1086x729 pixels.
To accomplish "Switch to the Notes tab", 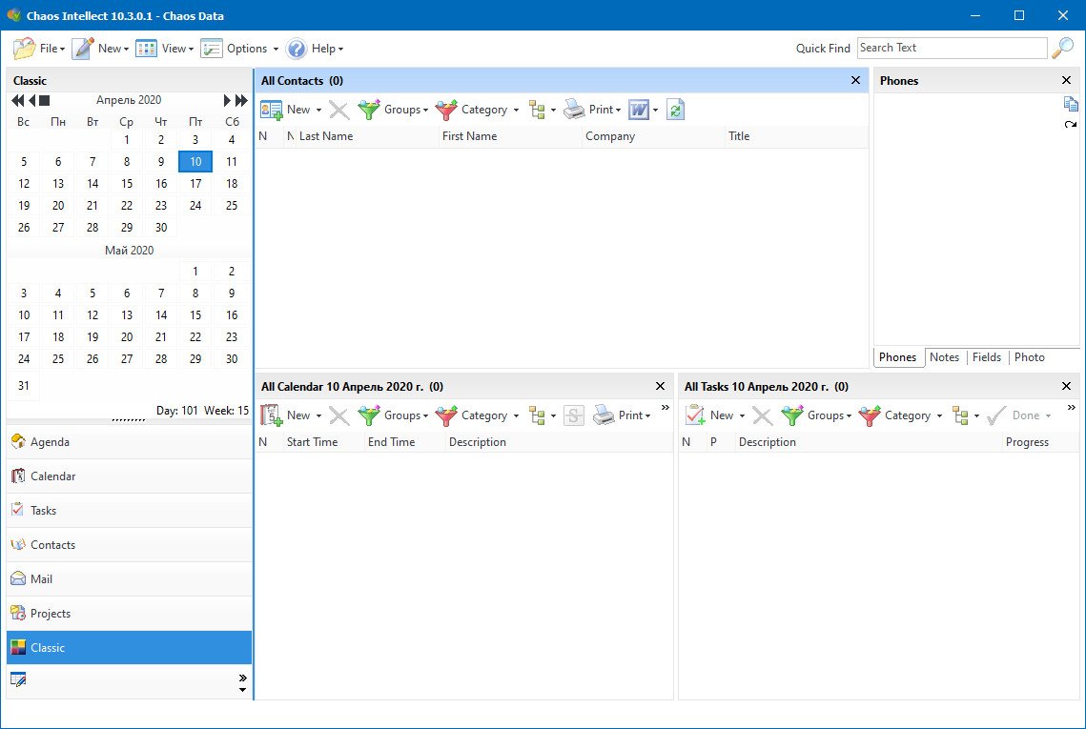I will (x=944, y=357).
